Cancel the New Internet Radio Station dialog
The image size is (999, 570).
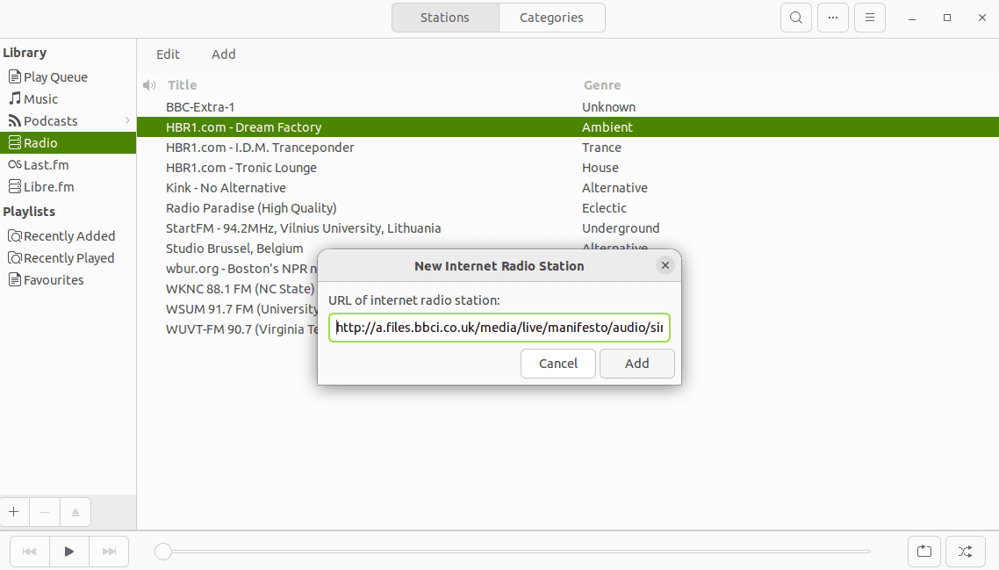click(x=557, y=363)
